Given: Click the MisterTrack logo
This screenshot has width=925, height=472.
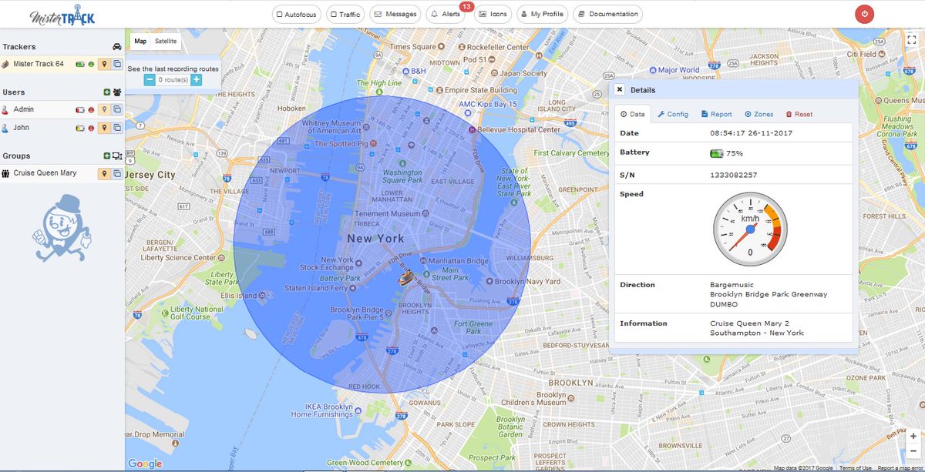Looking at the screenshot, I should click(62, 15).
